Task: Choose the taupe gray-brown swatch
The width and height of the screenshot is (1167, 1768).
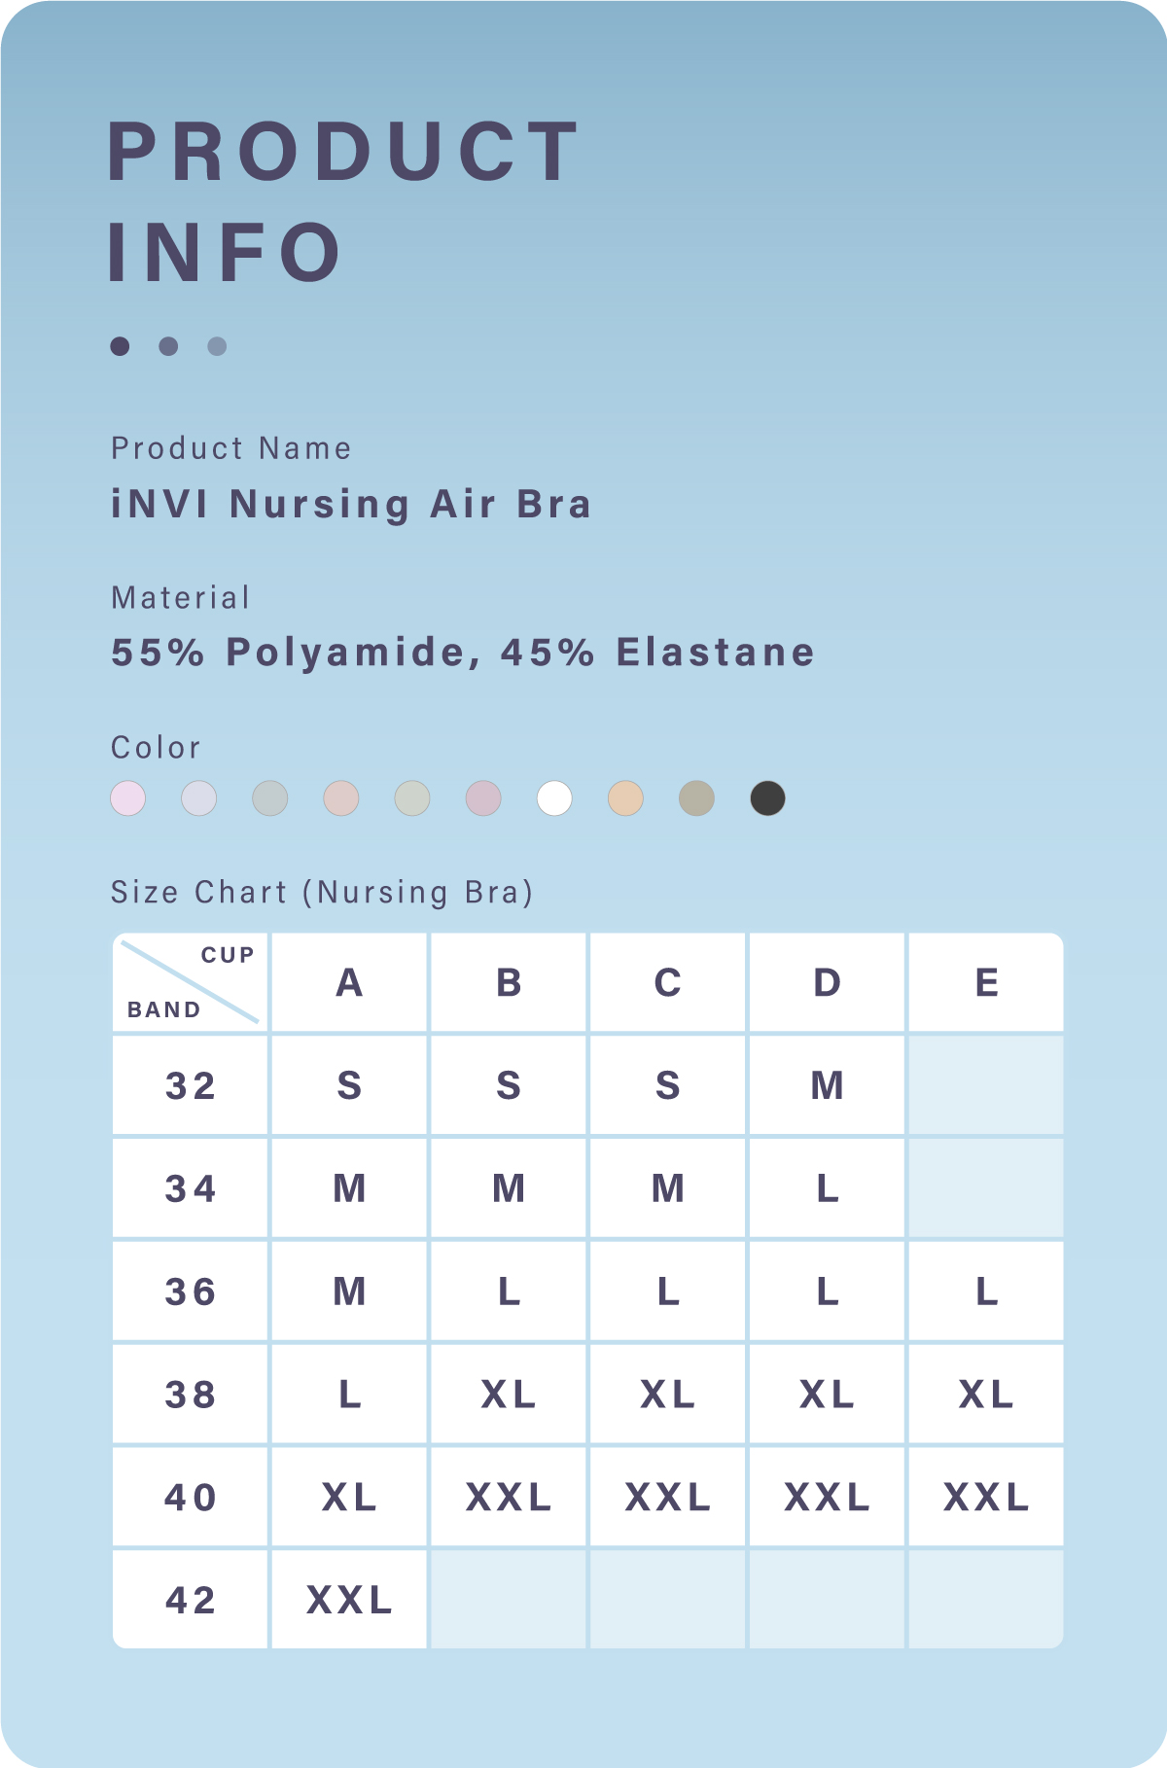Action: pos(696,798)
